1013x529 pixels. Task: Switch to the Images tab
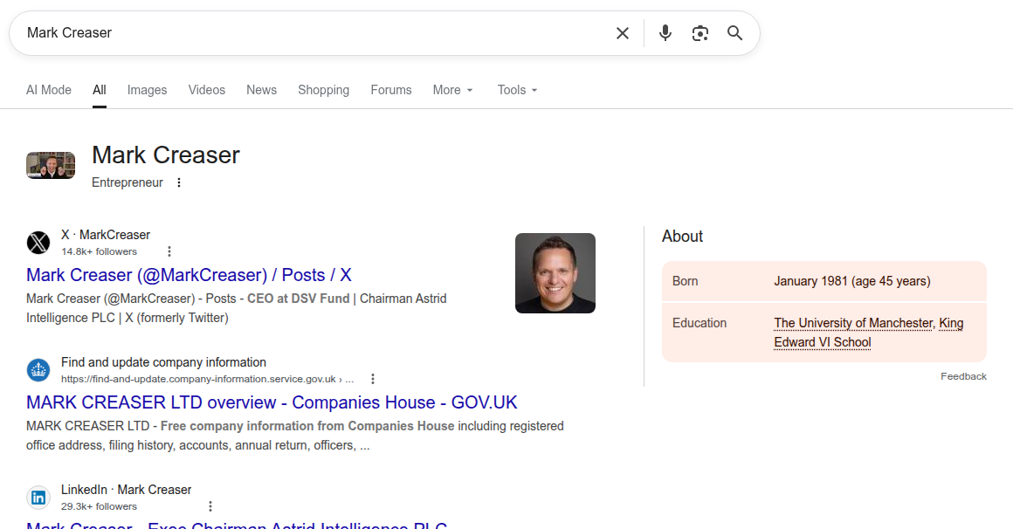pos(147,90)
